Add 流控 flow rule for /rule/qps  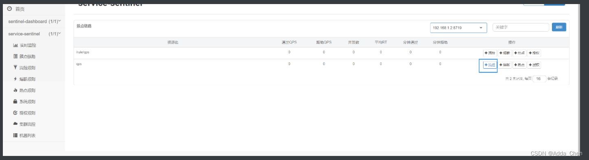(490, 53)
